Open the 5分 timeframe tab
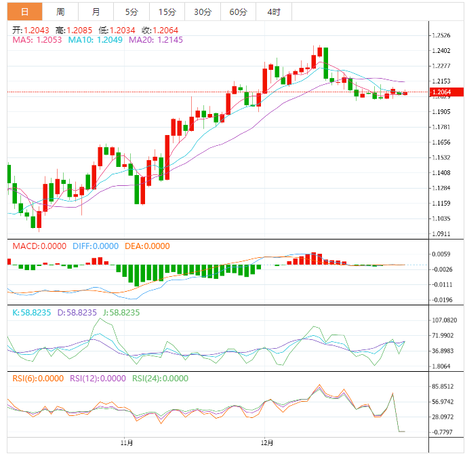Image resolution: width=465 pixels, height=458 pixels. (132, 12)
